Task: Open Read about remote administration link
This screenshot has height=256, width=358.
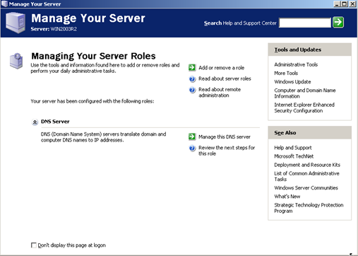Action: tap(220, 93)
